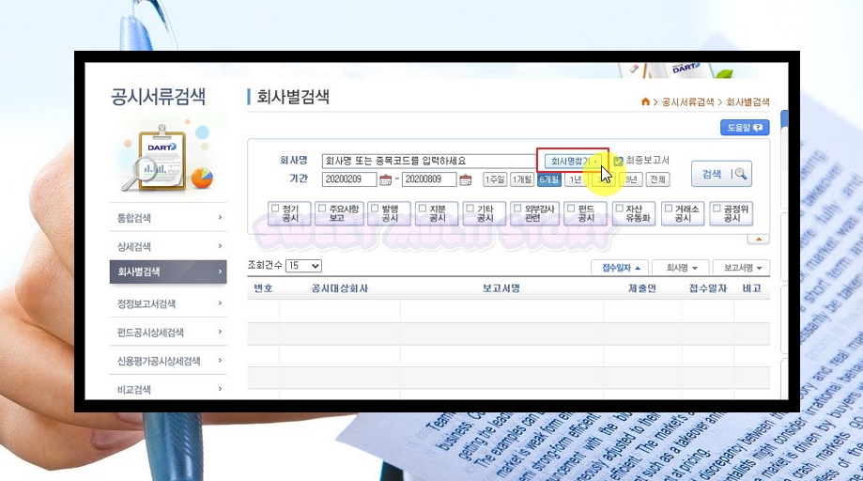Open 상세검색 sidebar menu
Viewport: 863px width, 481px height.
coord(168,246)
